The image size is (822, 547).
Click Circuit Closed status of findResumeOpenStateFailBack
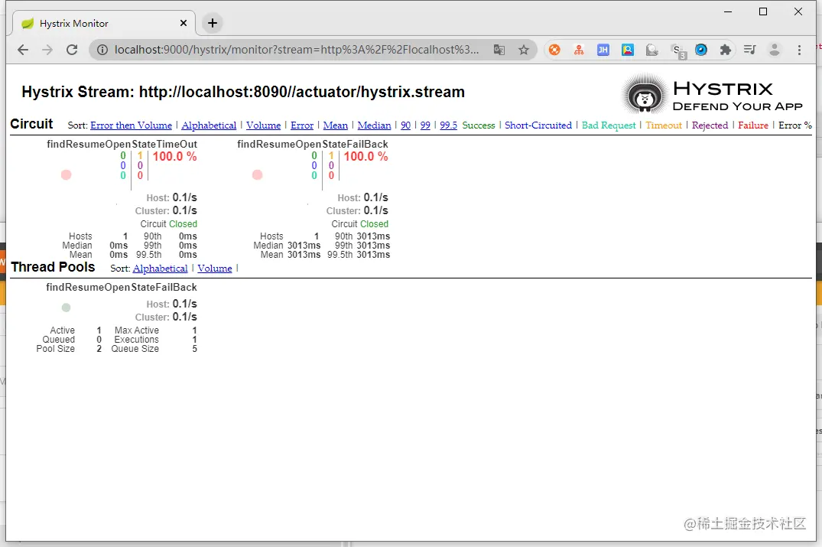[360, 224]
